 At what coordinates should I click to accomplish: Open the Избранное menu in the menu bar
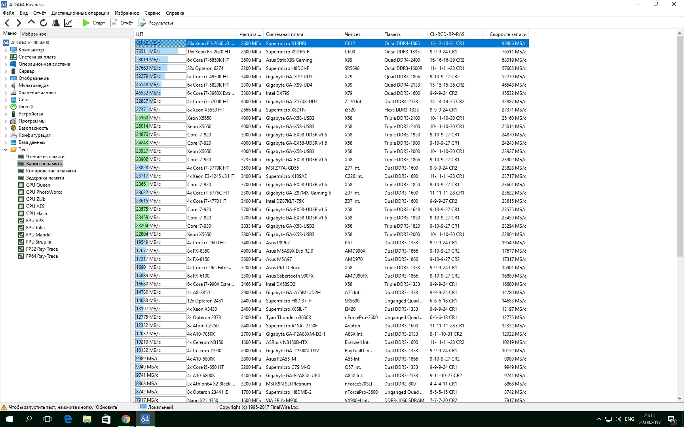point(127,13)
